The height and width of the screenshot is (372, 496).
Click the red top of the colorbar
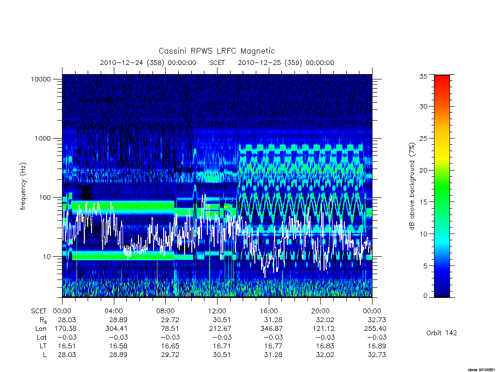click(442, 83)
